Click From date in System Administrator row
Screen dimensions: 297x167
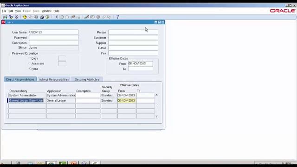pyautogui.click(x=127, y=95)
